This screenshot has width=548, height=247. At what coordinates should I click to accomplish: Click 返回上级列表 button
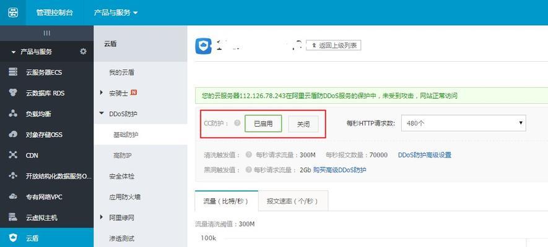333,45
